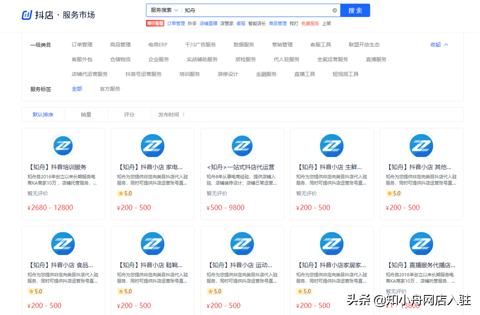Click the ¥2680 - 12800 price
Screen dimensions: 480x315
point(50,207)
